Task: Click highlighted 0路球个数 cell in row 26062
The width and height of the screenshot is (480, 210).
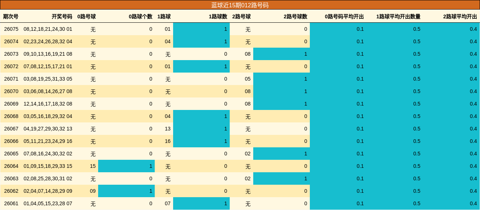Action: pos(126,191)
